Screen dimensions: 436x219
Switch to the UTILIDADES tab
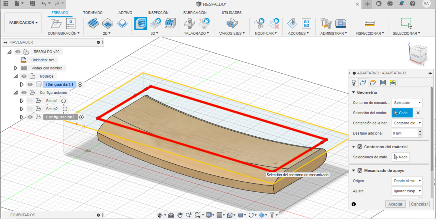click(x=232, y=13)
